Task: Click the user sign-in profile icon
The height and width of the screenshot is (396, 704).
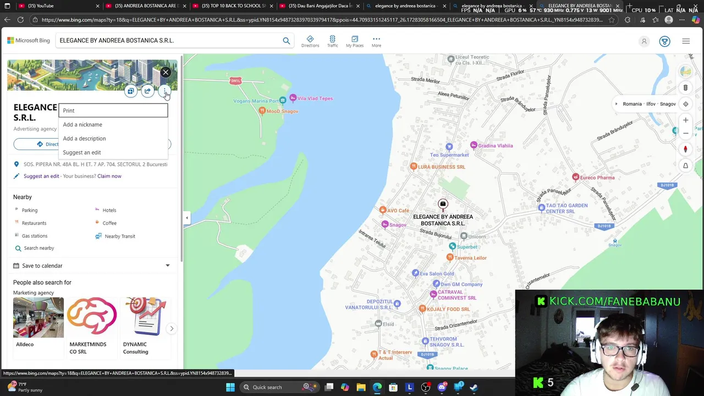Action: tap(644, 41)
